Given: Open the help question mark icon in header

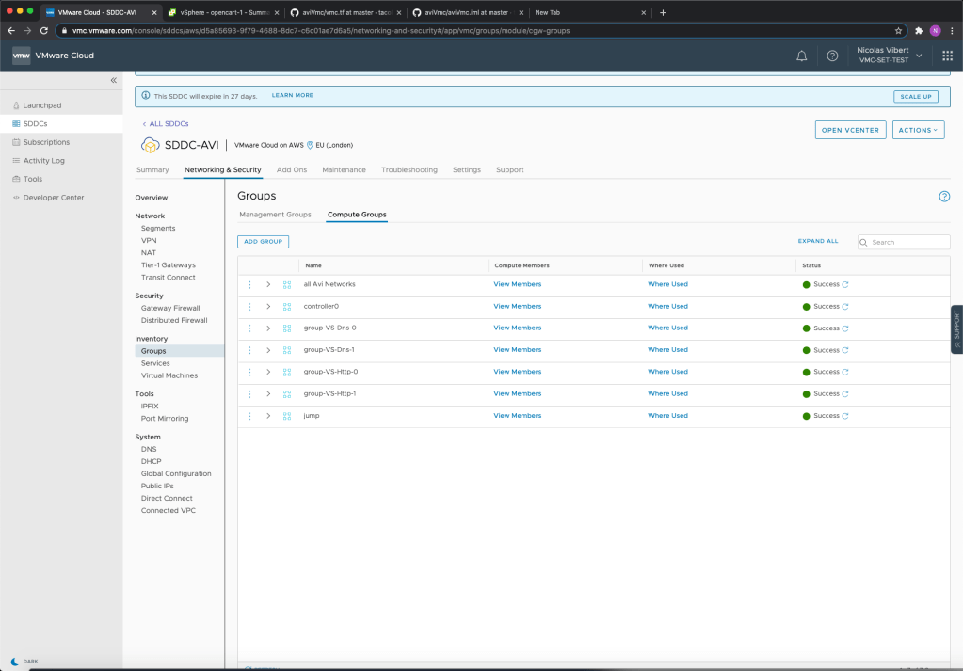Looking at the screenshot, I should (832, 56).
